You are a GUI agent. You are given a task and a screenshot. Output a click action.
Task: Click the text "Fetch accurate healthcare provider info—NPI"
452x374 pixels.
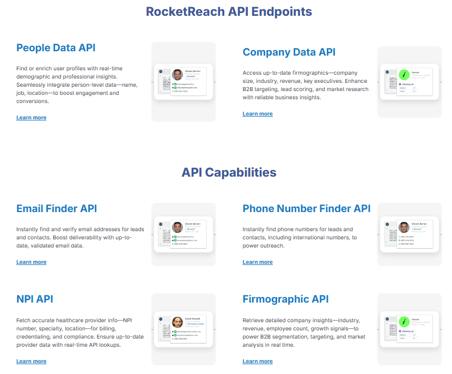(x=74, y=321)
